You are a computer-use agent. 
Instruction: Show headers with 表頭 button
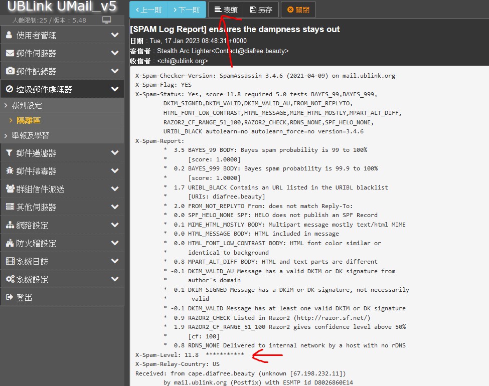click(x=226, y=10)
